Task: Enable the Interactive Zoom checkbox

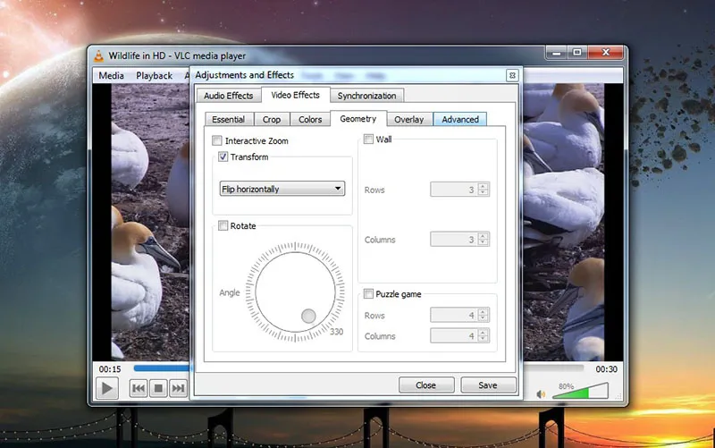Action: pyautogui.click(x=217, y=141)
